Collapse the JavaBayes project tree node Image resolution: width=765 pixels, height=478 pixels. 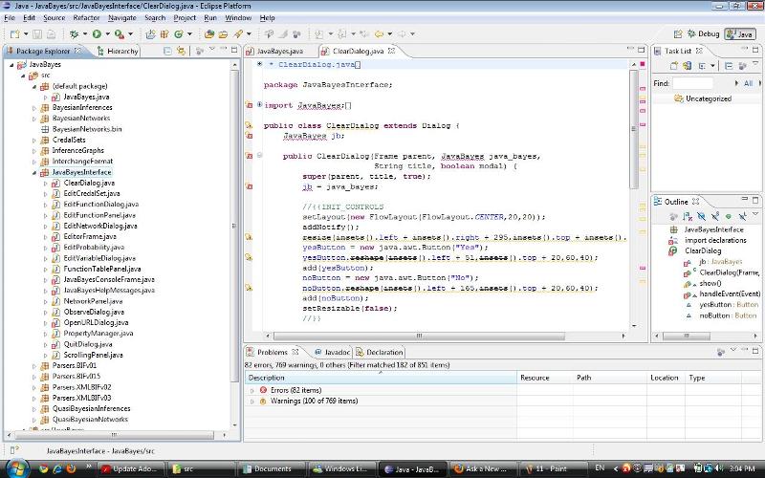point(11,64)
